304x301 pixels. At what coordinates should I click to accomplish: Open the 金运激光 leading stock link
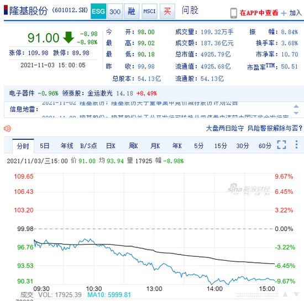point(100,93)
